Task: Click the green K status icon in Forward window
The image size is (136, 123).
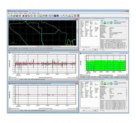Action: (111, 22)
